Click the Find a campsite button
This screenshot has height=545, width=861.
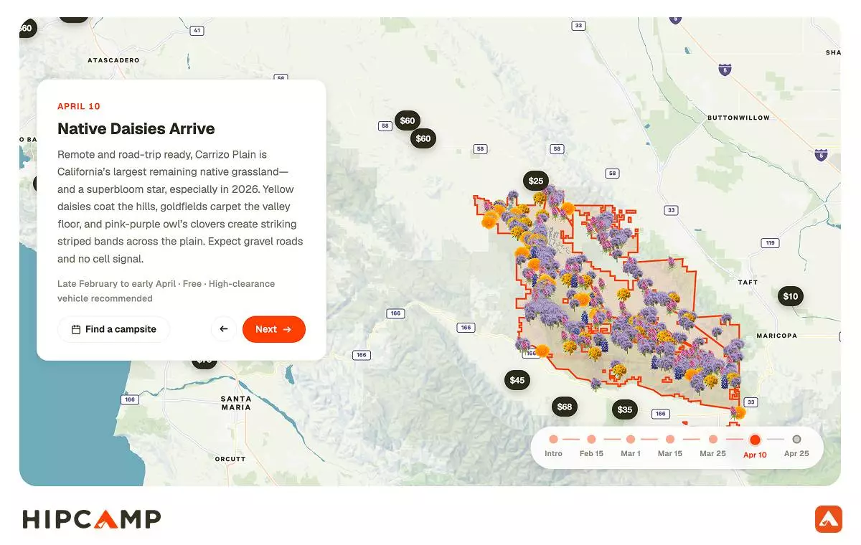pos(114,329)
